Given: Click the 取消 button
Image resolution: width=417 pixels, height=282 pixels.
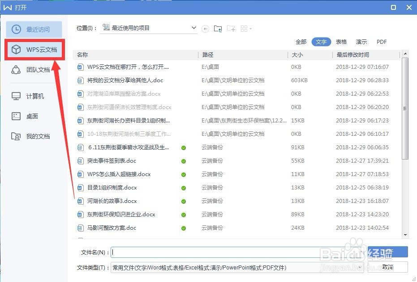Looking at the screenshot, I should pyautogui.click(x=388, y=267).
